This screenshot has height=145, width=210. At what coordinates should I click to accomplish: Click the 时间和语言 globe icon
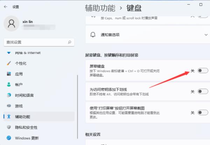(x=9, y=95)
